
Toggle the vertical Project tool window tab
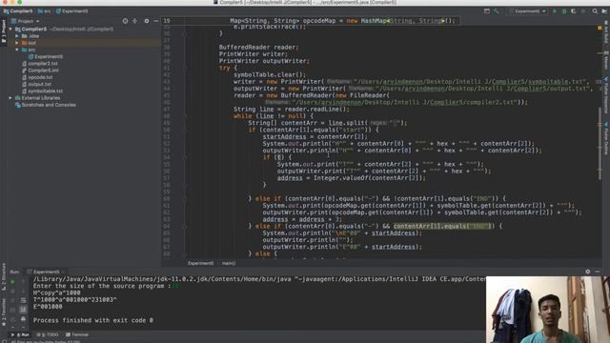click(x=4, y=31)
